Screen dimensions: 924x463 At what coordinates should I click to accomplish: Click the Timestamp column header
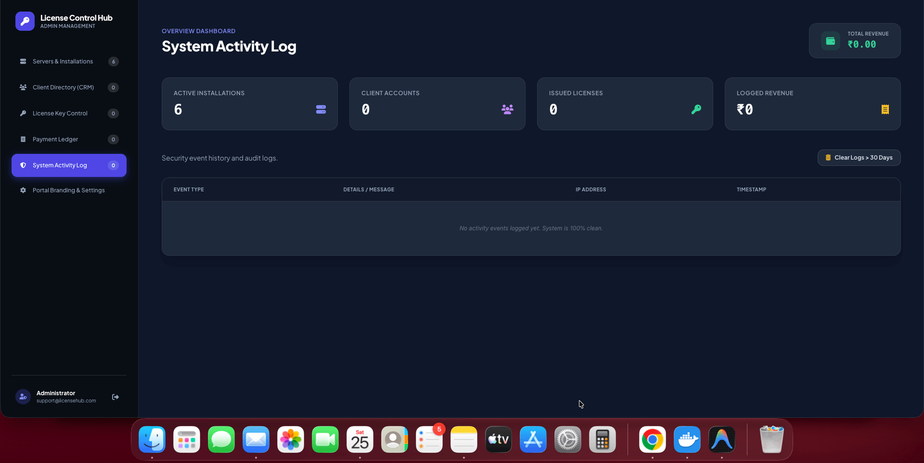751,189
